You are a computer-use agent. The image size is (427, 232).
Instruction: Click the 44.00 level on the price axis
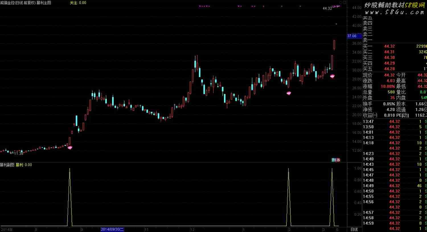pyautogui.click(x=357, y=8)
